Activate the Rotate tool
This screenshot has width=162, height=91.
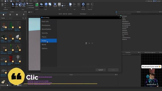(24, 5)
